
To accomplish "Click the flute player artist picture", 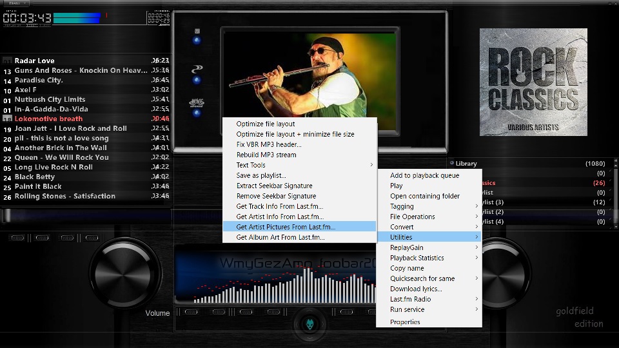I will coord(310,75).
